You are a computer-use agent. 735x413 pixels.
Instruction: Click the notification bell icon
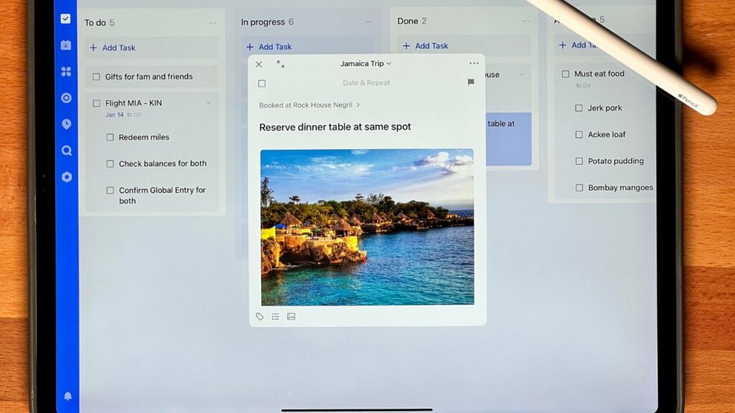tap(67, 396)
